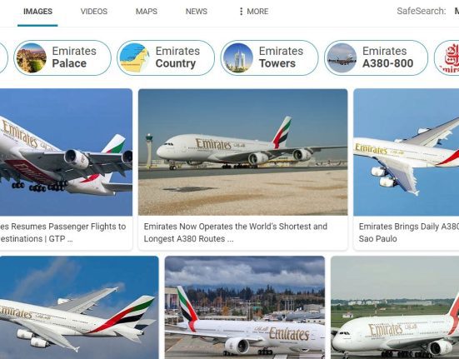The image size is (459, 359).
Task: Expand the MORE search categories menu
Action: point(254,12)
